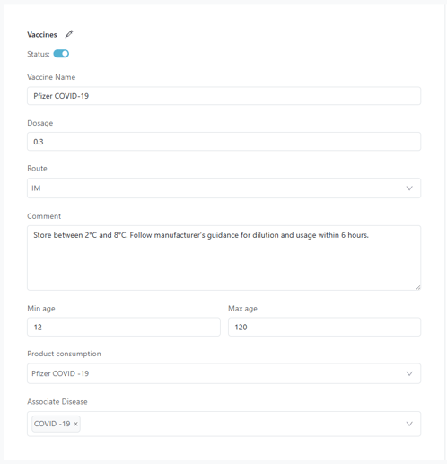This screenshot has height=464, width=447.
Task: Focus the Dosage field showing 0.3
Action: pos(223,142)
